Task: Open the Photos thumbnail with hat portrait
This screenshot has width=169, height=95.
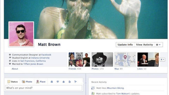Action: coord(102,60)
